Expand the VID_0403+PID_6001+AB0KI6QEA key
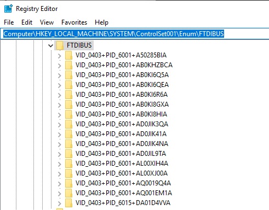The width and height of the screenshot is (269, 210). pos(60,85)
